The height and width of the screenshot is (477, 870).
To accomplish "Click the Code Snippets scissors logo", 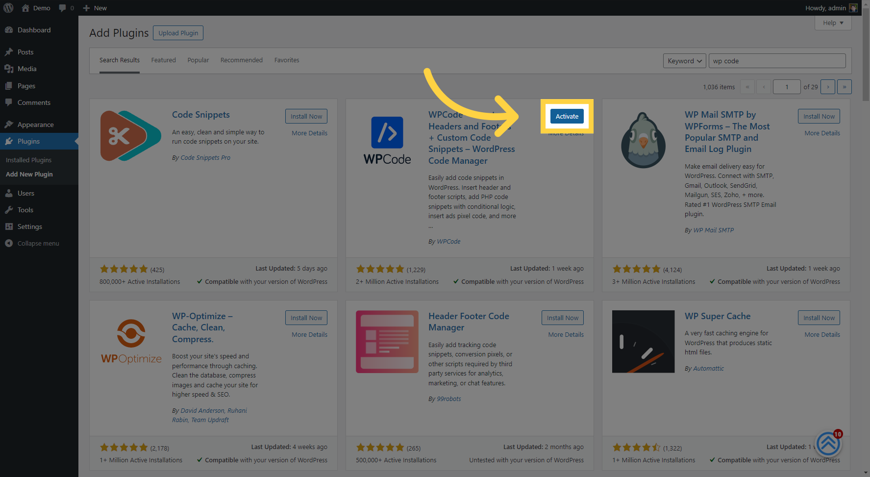I will (131, 136).
